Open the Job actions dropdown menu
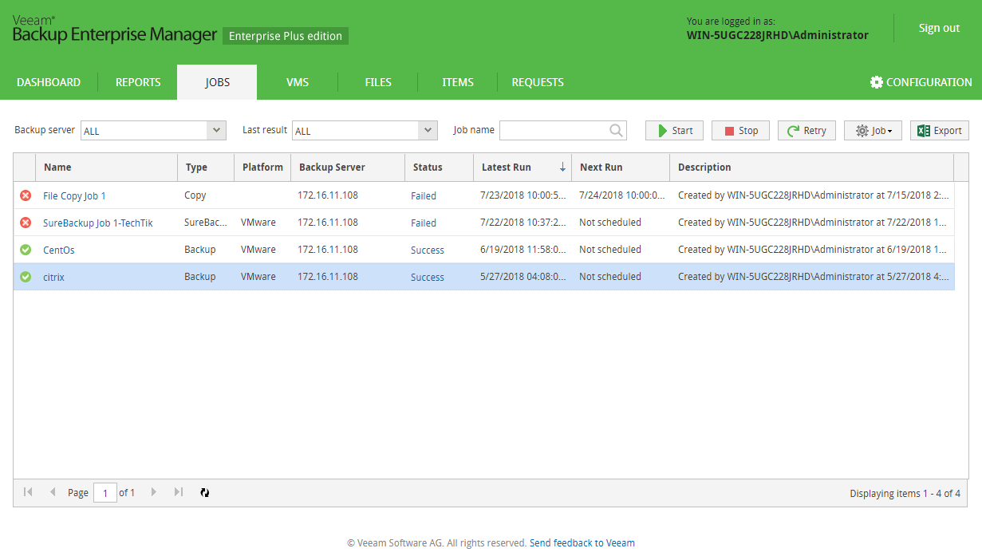 click(873, 131)
